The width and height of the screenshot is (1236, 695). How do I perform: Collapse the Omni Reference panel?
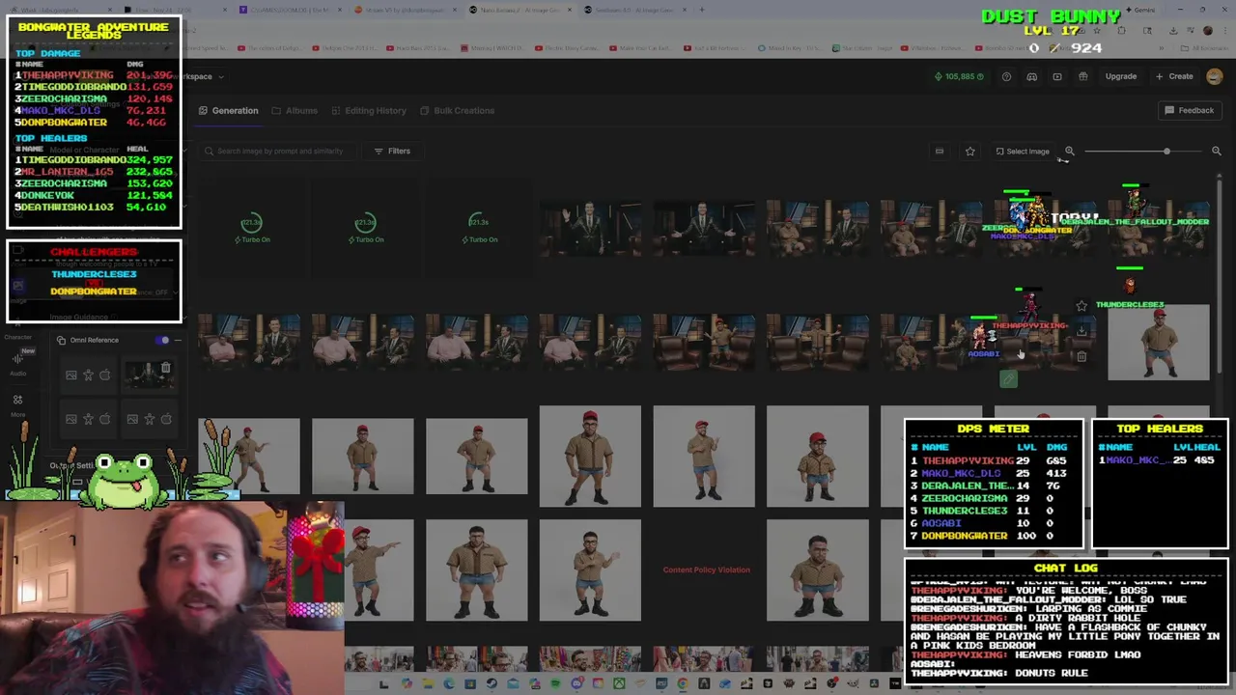pyautogui.click(x=178, y=340)
